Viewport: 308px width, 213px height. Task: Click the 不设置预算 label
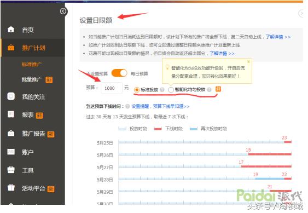coord(97,74)
